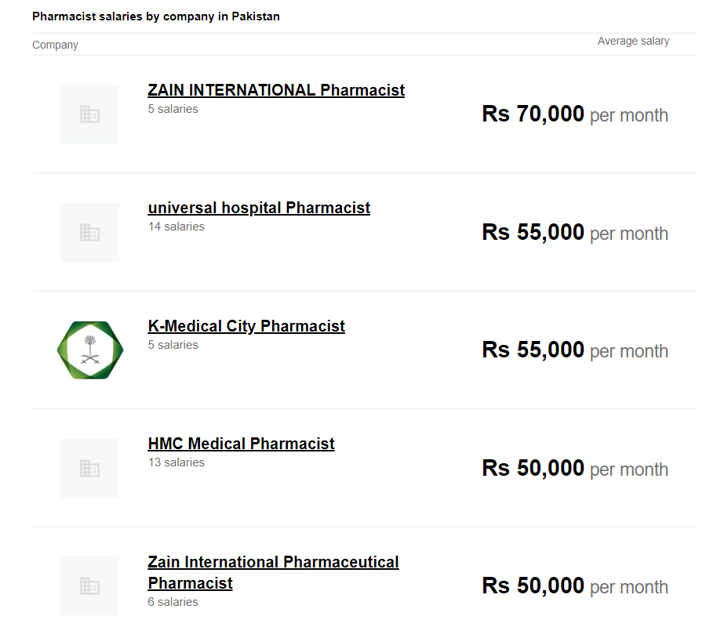
Task: Click HMC Medical's Rs 50,000 salary
Action: (x=574, y=469)
